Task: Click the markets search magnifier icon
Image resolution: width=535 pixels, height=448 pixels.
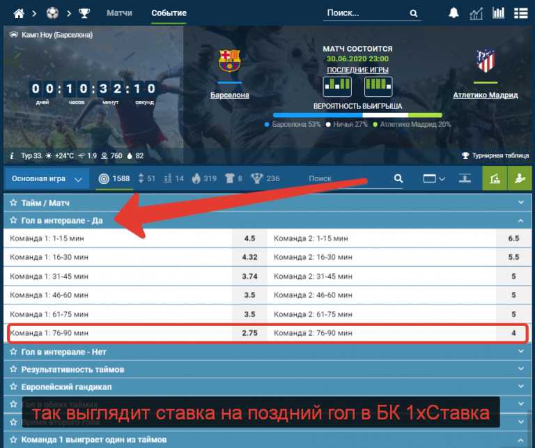Action: click(398, 178)
